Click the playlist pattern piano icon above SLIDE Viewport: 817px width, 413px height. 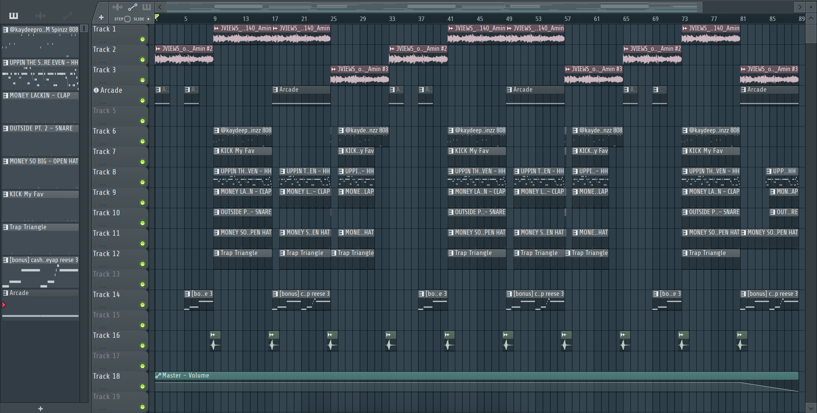(147, 7)
